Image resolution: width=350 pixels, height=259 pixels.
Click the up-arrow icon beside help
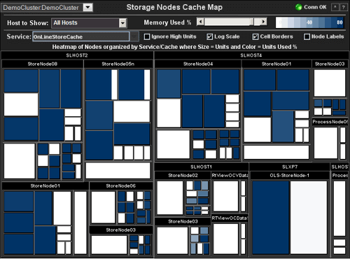(x=335, y=7)
